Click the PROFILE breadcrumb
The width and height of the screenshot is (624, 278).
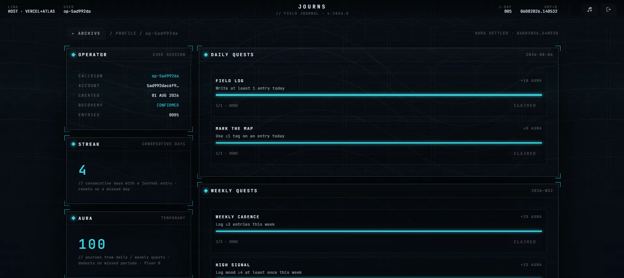click(x=126, y=33)
